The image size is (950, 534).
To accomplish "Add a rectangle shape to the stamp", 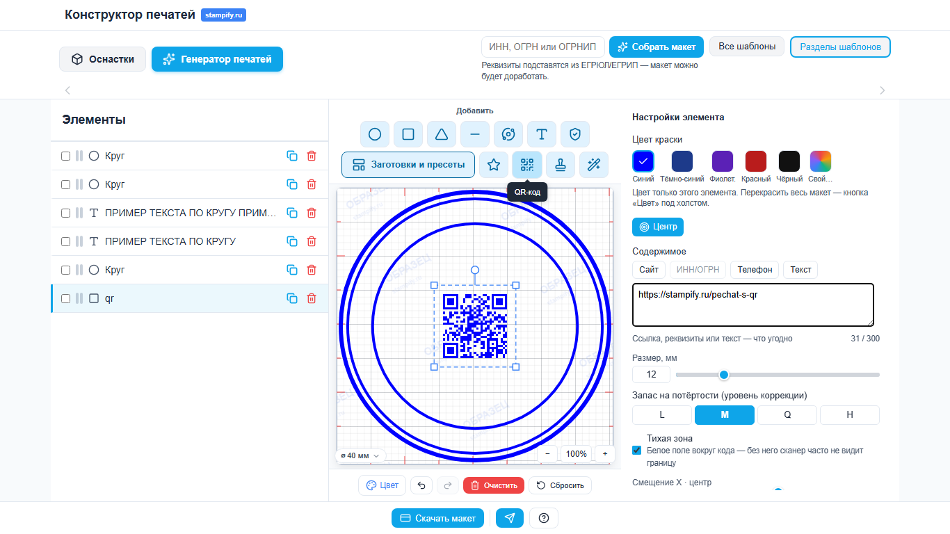I will [408, 134].
